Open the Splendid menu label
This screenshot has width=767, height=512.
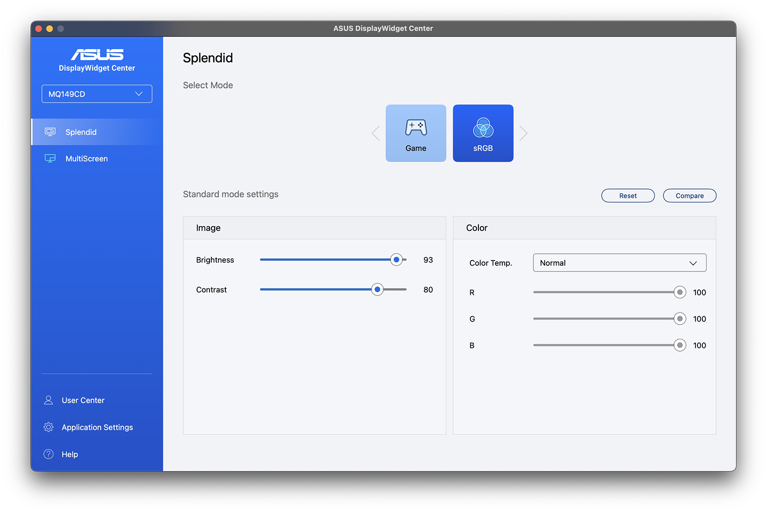81,132
